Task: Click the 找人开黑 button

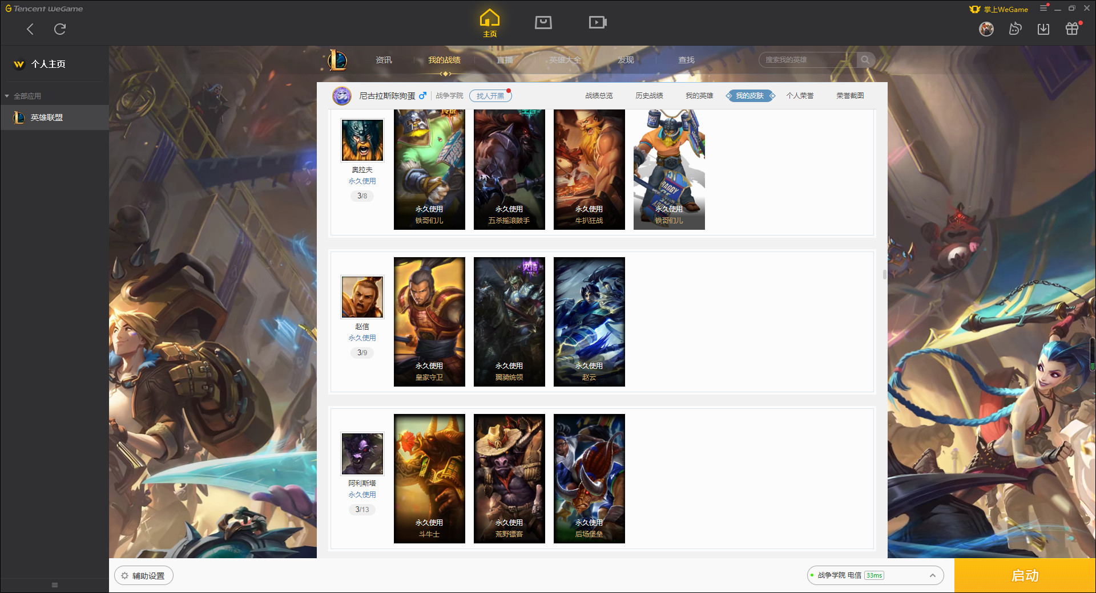Action: 490,96
